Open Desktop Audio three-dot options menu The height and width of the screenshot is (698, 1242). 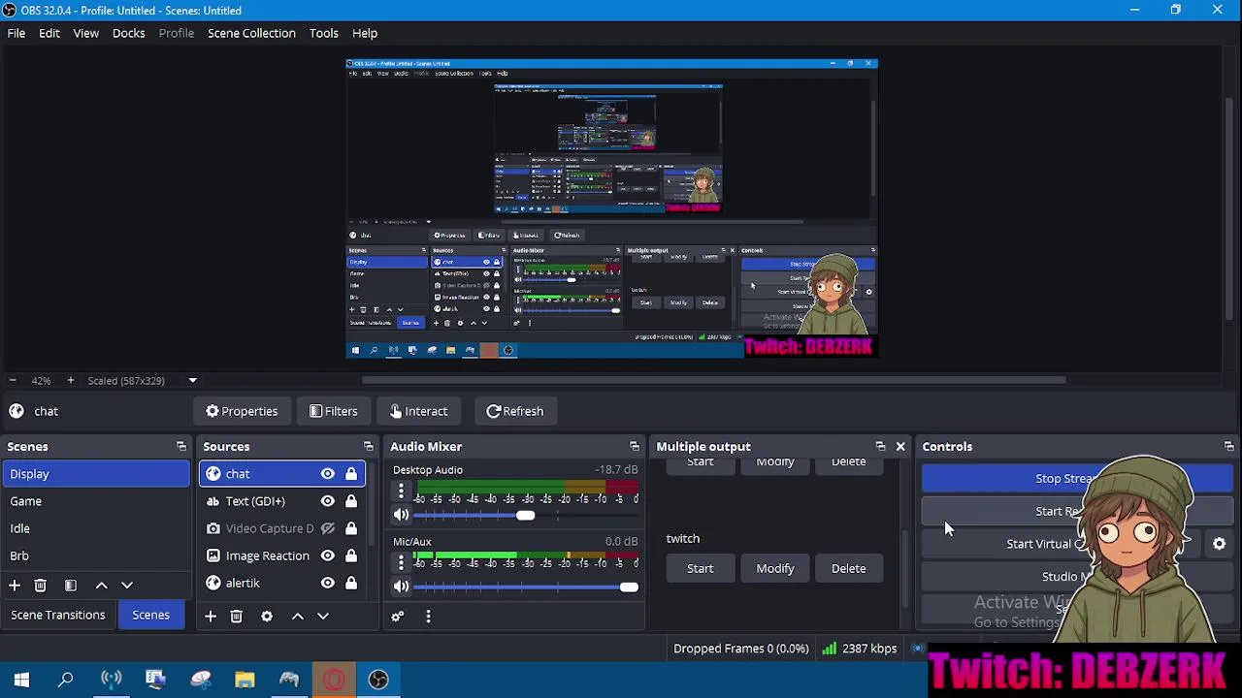point(401,492)
